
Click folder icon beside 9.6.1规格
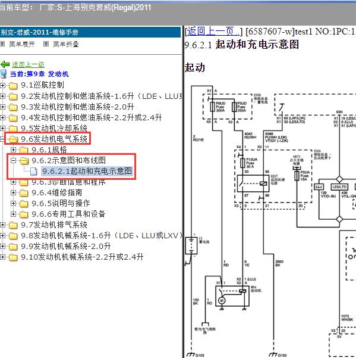(x=24, y=150)
